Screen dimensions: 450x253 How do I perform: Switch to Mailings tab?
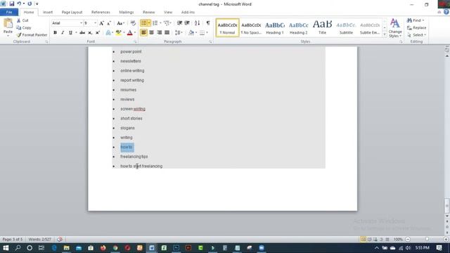click(127, 12)
